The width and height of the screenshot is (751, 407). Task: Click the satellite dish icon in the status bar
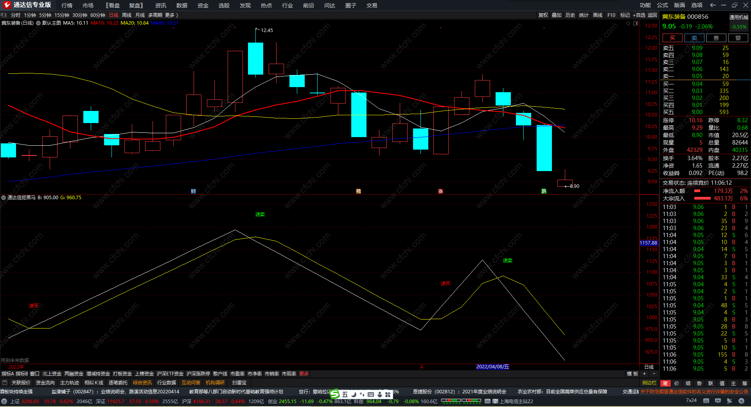pos(729,401)
